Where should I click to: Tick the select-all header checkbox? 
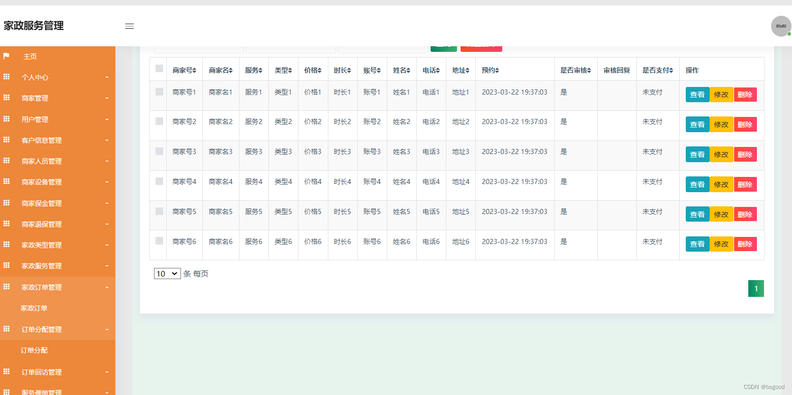(x=159, y=68)
